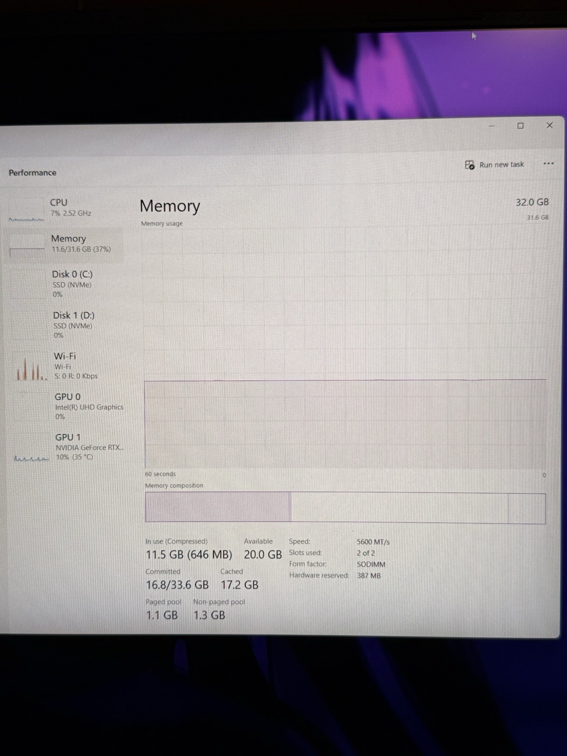Click the 16.8/33.6 GB committed value
Image resolution: width=567 pixels, height=756 pixels.
pos(177,585)
